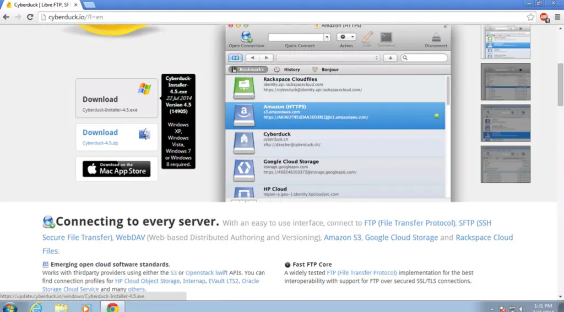Click the Chrome icon in taskbar
The height and width of the screenshot is (312, 564).
[112, 308]
